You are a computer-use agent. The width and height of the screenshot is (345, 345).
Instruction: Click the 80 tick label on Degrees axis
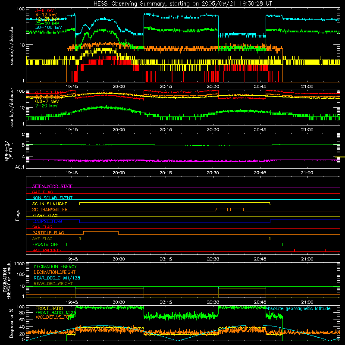[x=22, y=313]
